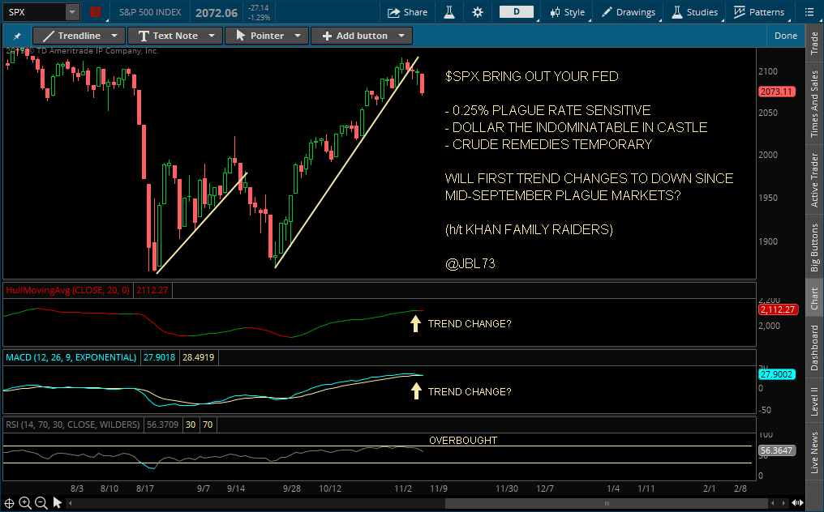Click the fit-chart icon at bottom right corner
This screenshot has width=824, height=512.
pos(797,502)
